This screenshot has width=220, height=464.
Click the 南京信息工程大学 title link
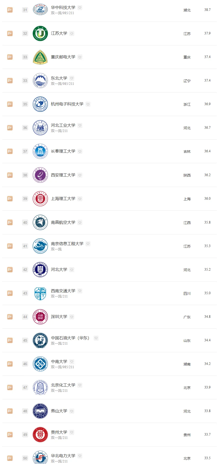[x=67, y=244]
